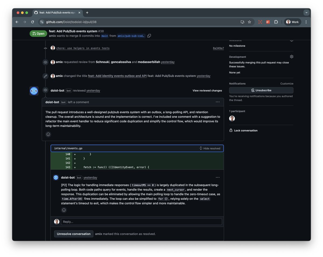Screen dimensions: 323x257
Task: Open commit 8a349a7
Action: coord(218,48)
